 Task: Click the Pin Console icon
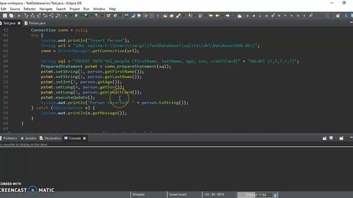click(324, 138)
